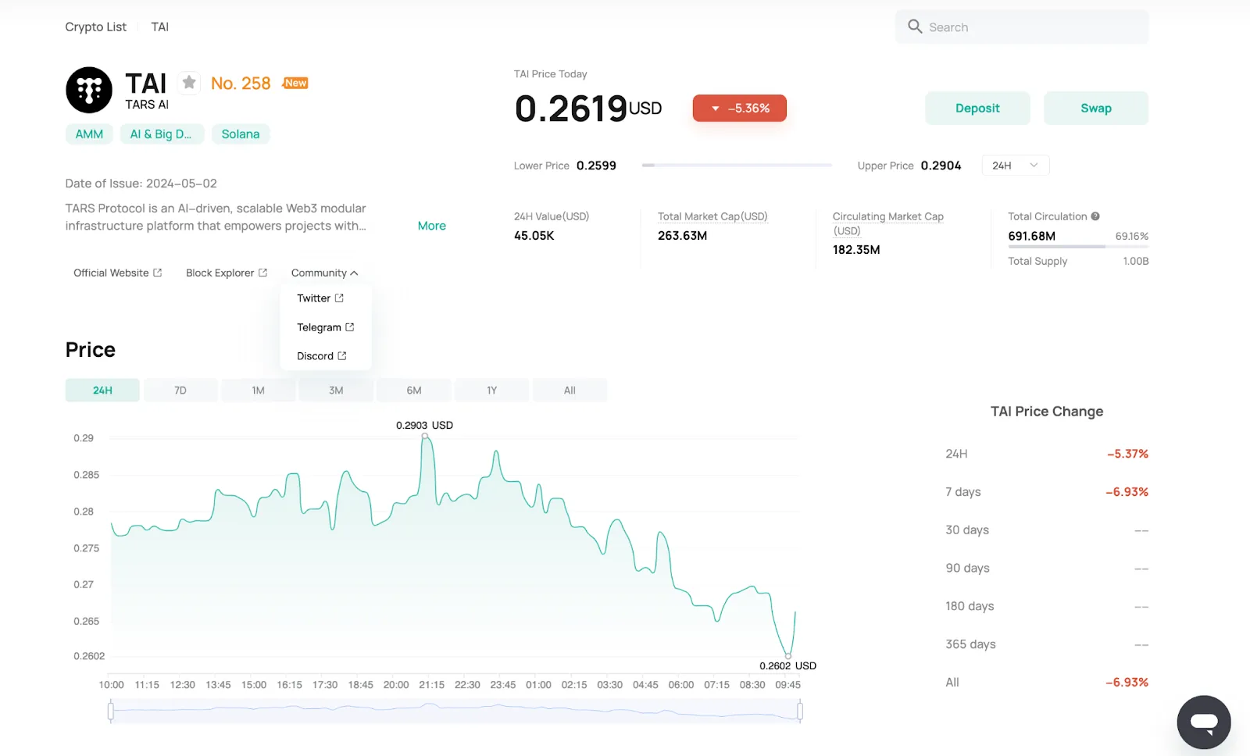
Task: Click the orange New badge
Action: click(295, 83)
